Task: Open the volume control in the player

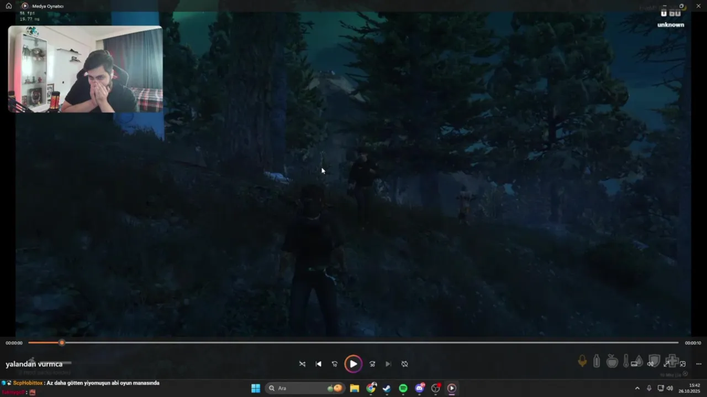Action: pyautogui.click(x=651, y=363)
